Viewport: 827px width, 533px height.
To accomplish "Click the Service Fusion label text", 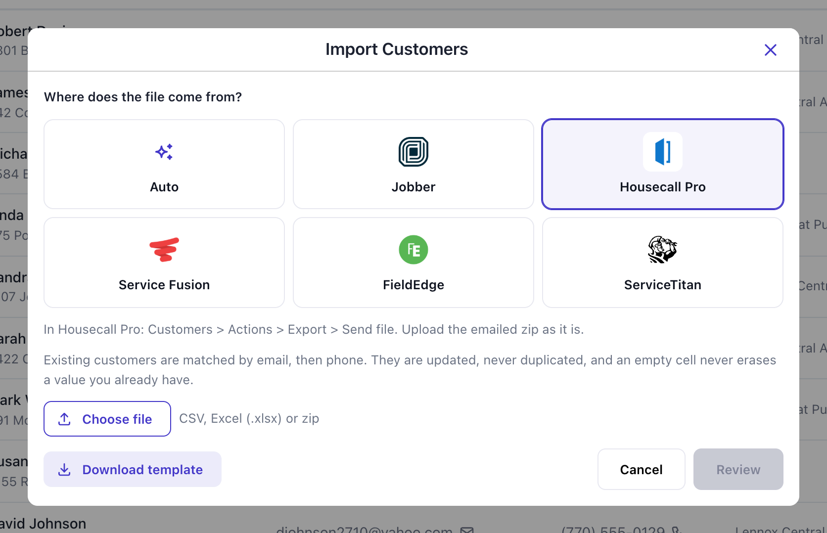I will [x=164, y=285].
